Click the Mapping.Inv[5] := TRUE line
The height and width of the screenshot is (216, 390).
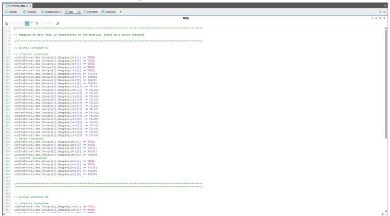click(x=55, y=70)
